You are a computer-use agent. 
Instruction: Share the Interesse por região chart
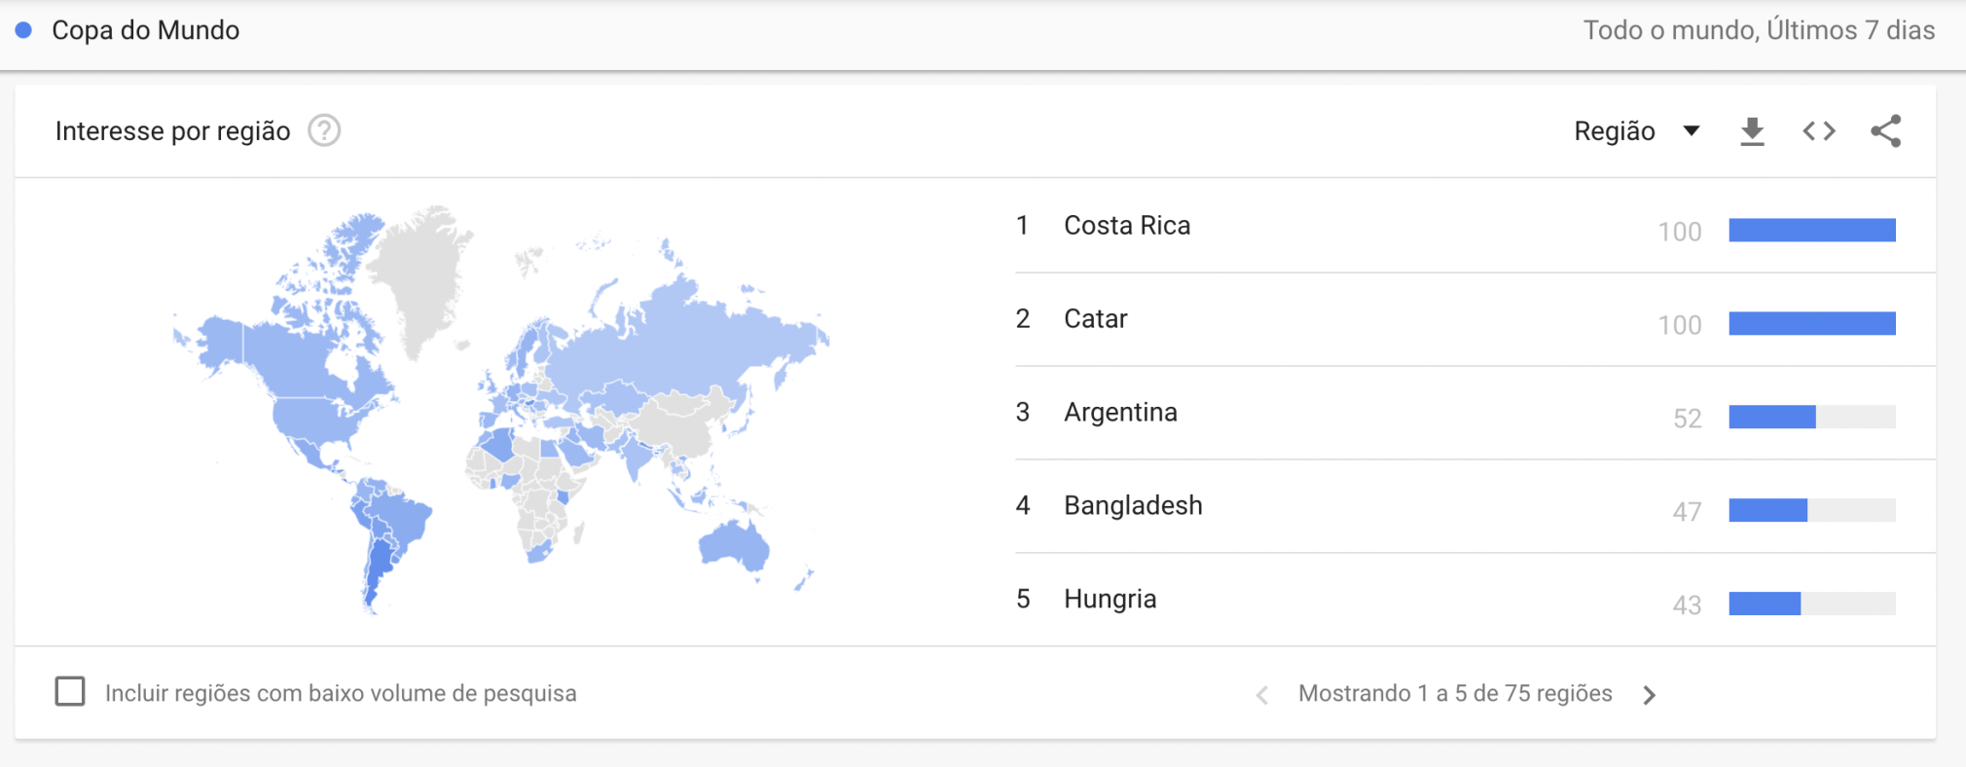1885,130
